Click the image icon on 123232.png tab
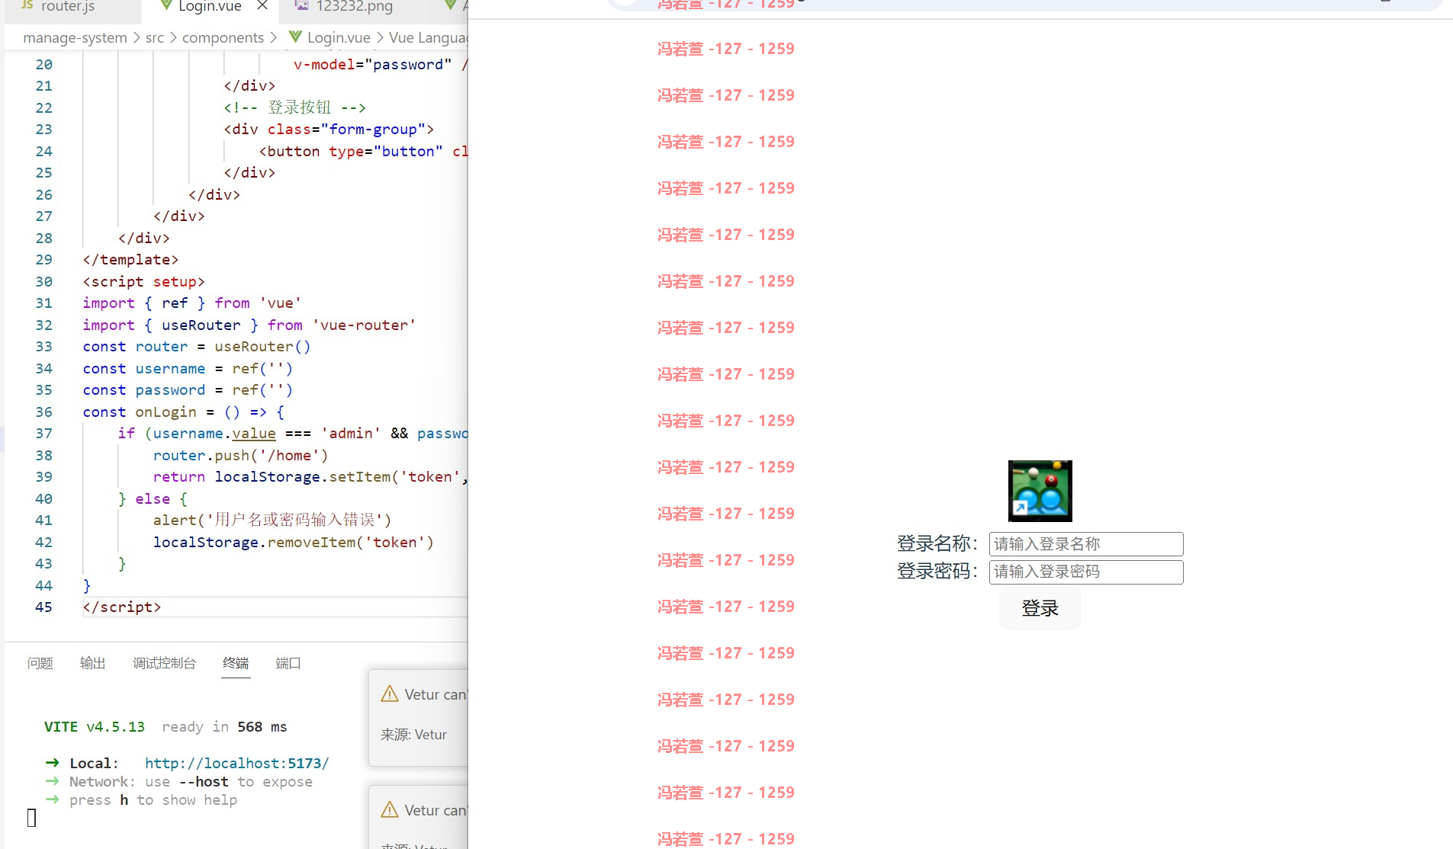1453x849 pixels. point(302,6)
